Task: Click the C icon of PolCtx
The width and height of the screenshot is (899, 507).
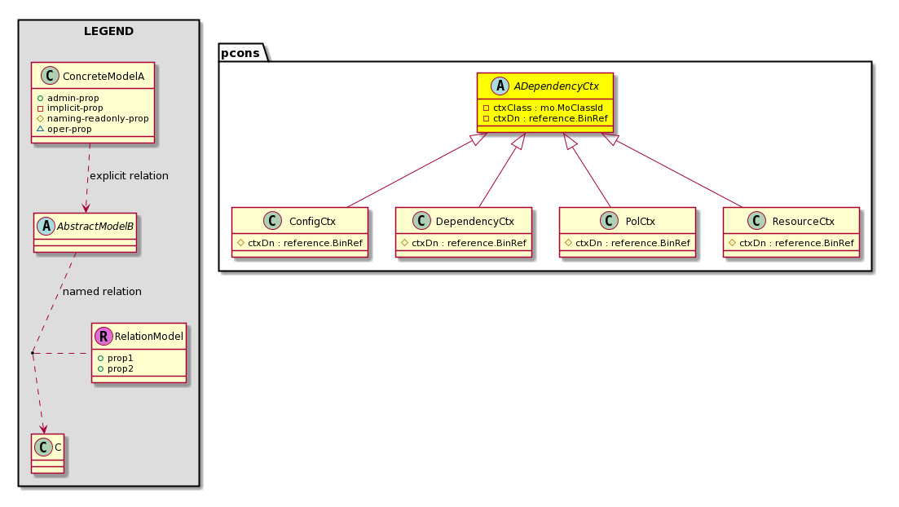Action: click(x=609, y=221)
